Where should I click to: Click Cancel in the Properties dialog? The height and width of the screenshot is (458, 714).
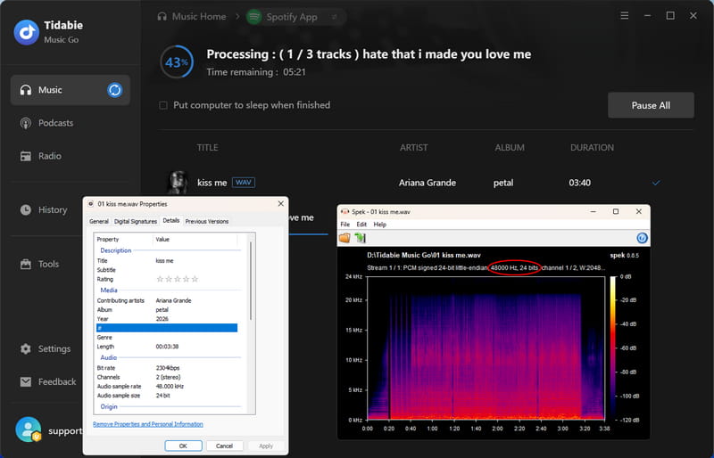click(224, 446)
